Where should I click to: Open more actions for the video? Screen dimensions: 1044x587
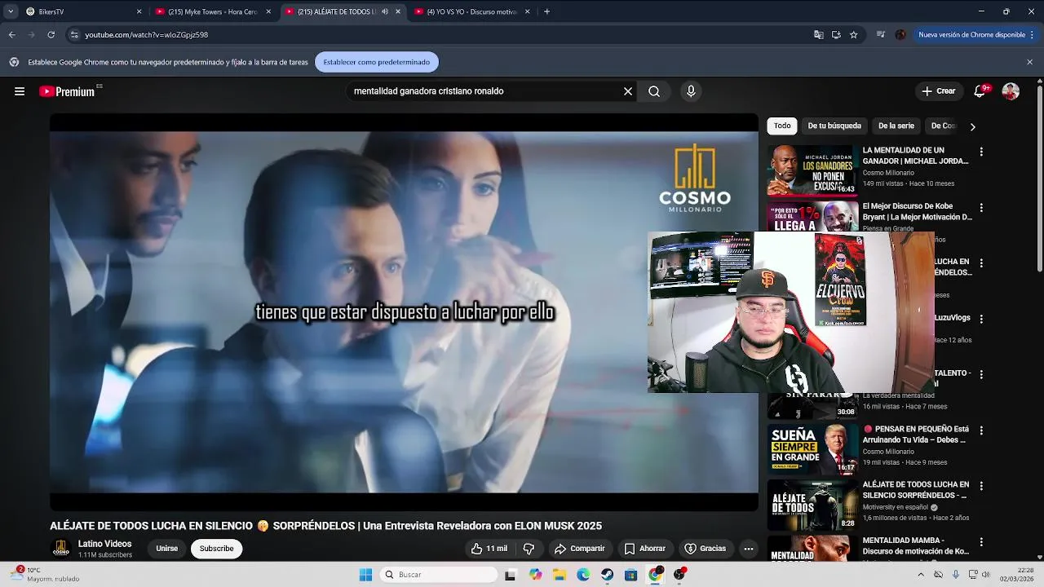tap(748, 549)
